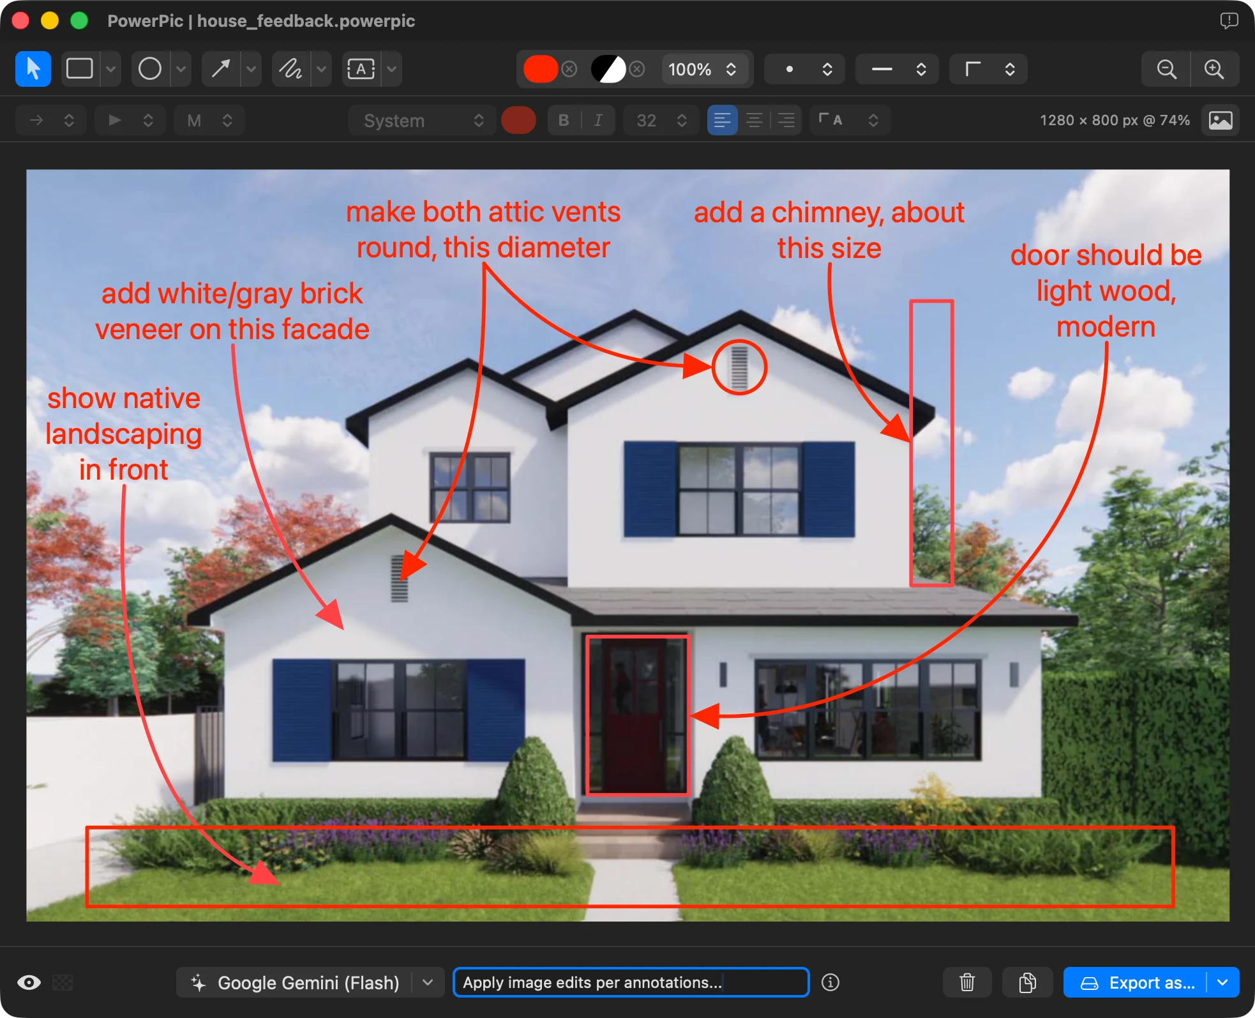
Task: Open the corner style selector
Action: pyautogui.click(x=988, y=69)
